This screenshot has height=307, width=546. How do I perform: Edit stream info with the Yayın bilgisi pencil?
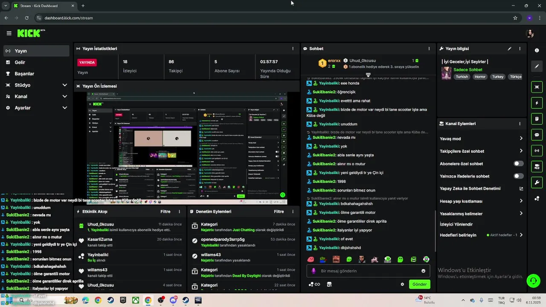(509, 49)
